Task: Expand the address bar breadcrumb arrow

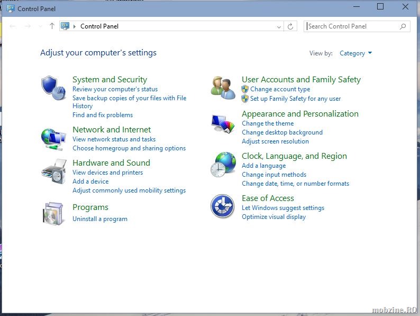Action: [75, 26]
